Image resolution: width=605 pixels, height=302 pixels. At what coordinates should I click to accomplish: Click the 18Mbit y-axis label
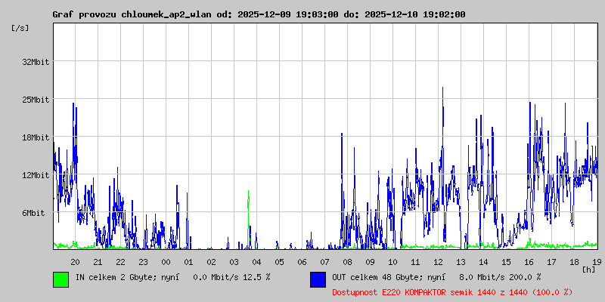click(36, 137)
